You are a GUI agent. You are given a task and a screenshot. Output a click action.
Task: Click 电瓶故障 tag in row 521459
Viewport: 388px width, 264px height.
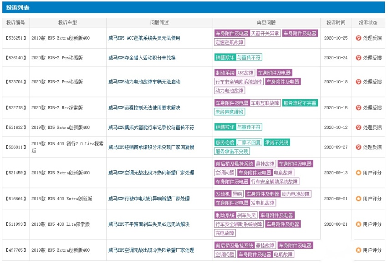coord(283,173)
